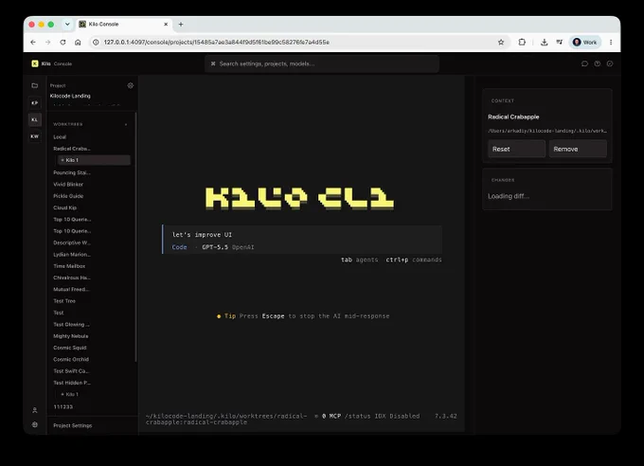Viewport: 644px width, 466px height.
Task: Select the KL project avatar
Action: [x=35, y=119]
